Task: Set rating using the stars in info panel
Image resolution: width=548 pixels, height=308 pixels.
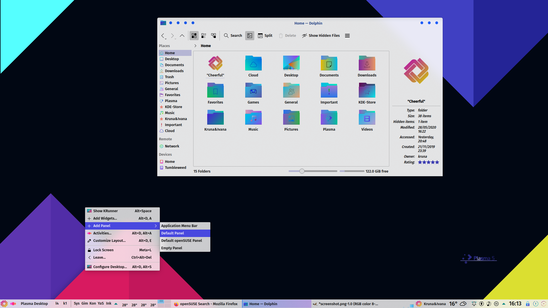Action: point(428,162)
